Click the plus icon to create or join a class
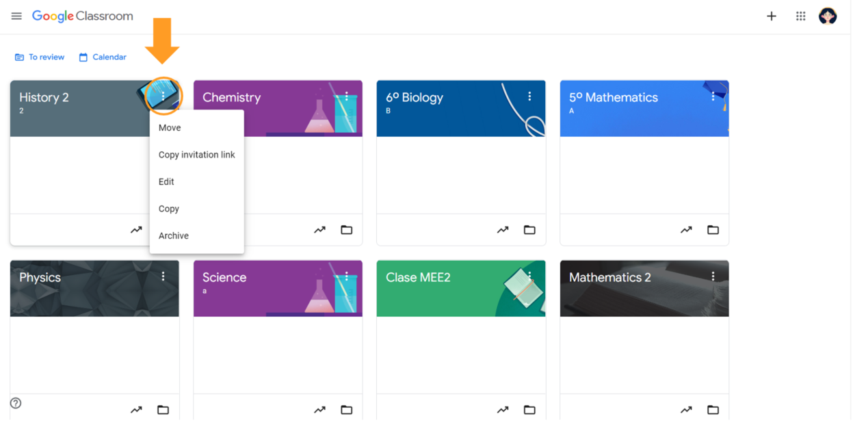Screen dimensions: 855x425 [771, 16]
